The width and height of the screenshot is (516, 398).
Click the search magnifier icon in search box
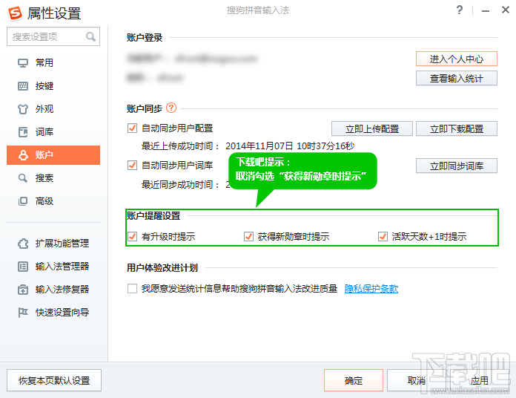tap(91, 36)
